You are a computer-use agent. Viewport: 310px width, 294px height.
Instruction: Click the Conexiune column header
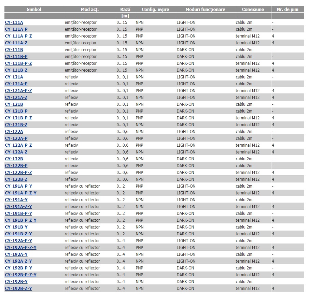tap(253, 9)
